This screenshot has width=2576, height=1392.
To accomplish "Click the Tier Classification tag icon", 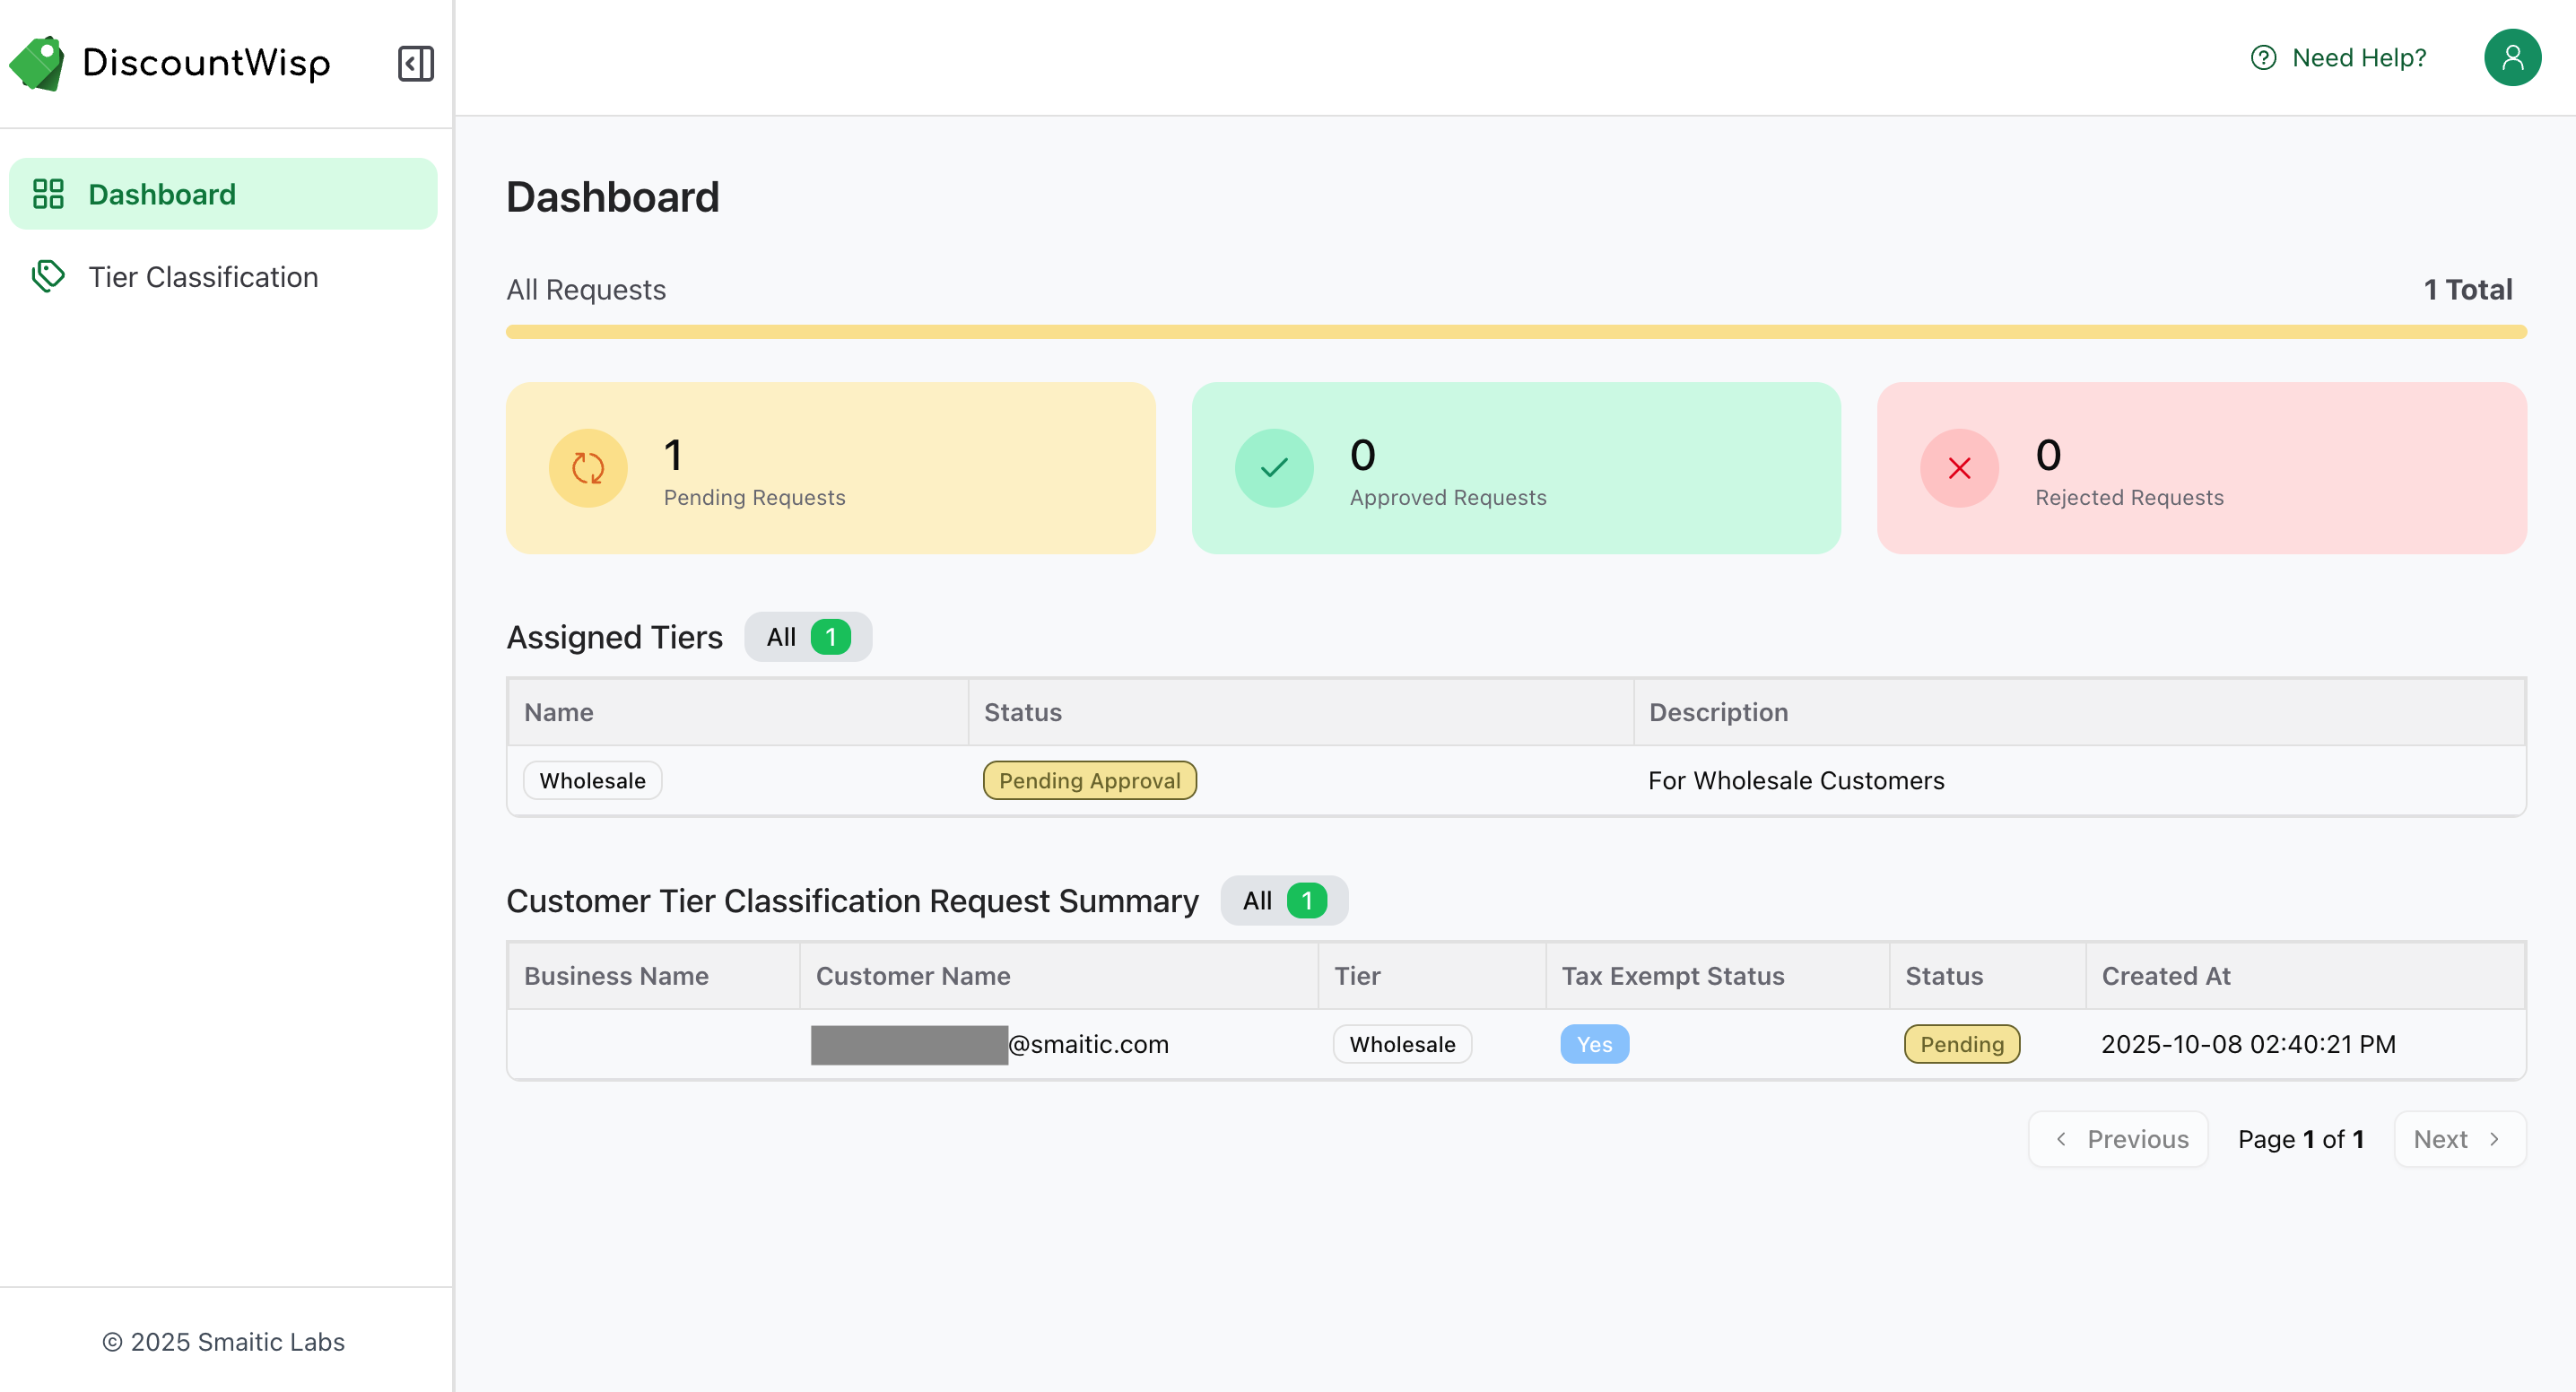I will pos(48,276).
